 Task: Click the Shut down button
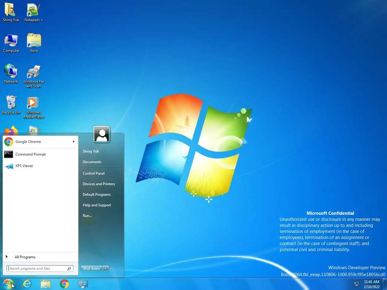click(92, 269)
